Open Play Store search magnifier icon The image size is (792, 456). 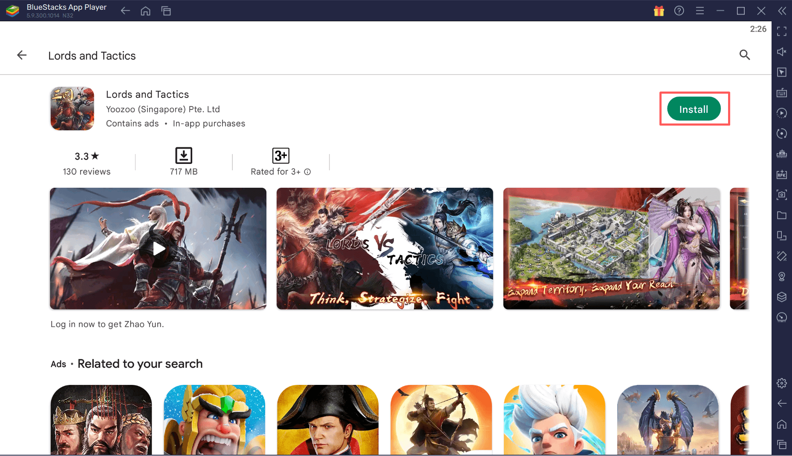744,55
